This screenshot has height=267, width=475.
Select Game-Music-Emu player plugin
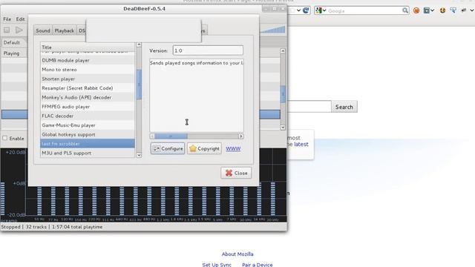(88, 125)
